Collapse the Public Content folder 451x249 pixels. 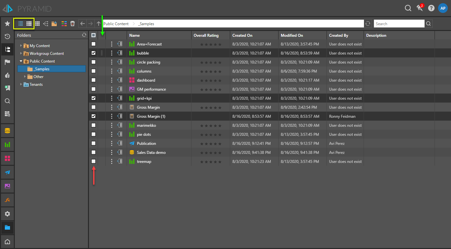(x=21, y=61)
